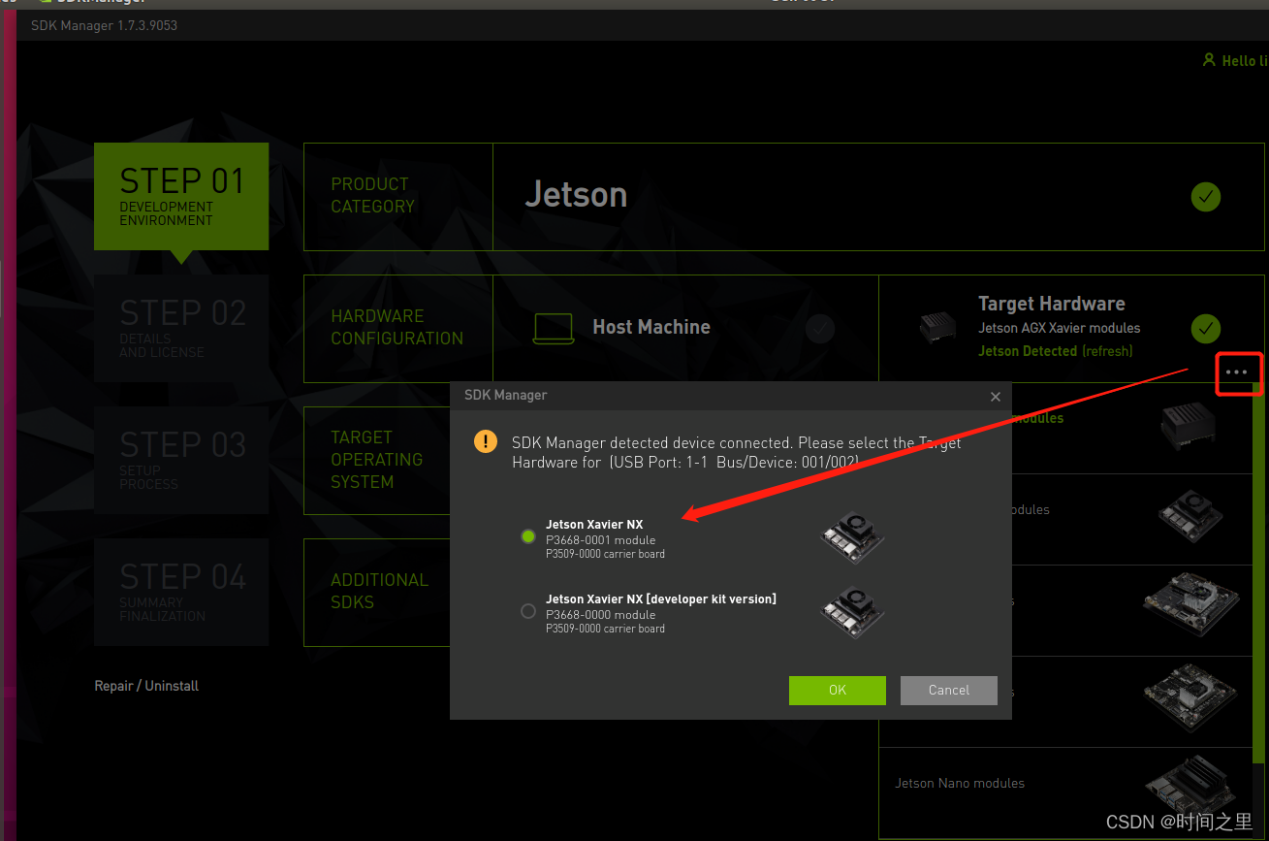
Task: Click the PRODUCT CATEGORY heading
Action: tap(372, 195)
